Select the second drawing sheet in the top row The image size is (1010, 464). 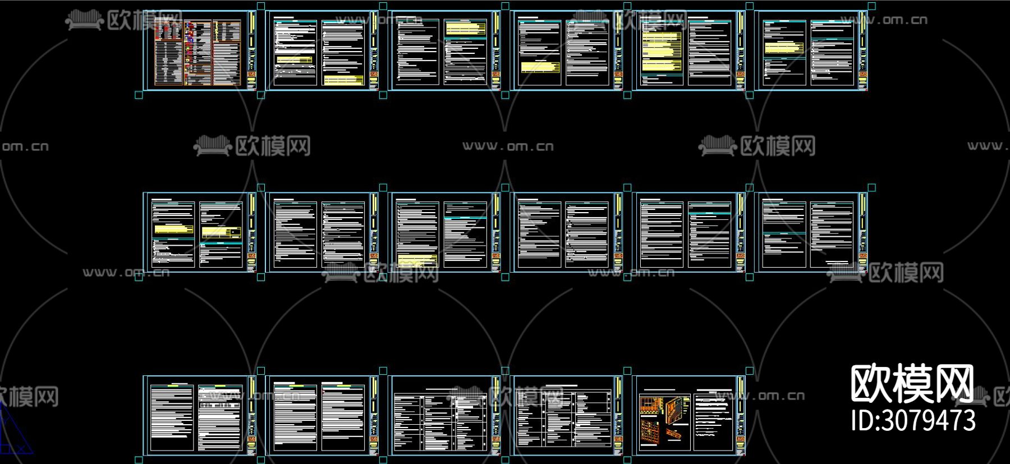coord(322,50)
